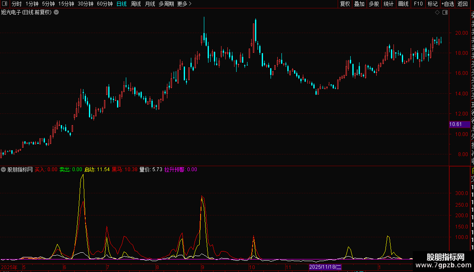Open the 多股 multi-stock view
Image resolution: width=474 pixels, height=272 pixels.
click(x=374, y=4)
